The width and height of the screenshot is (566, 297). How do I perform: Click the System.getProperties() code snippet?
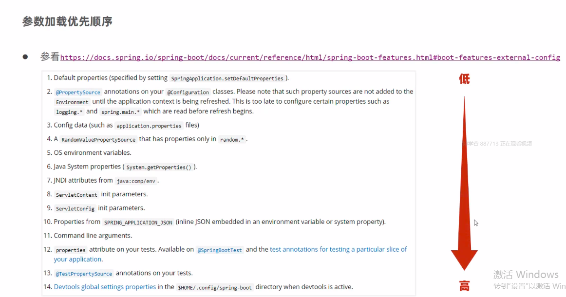click(x=159, y=167)
